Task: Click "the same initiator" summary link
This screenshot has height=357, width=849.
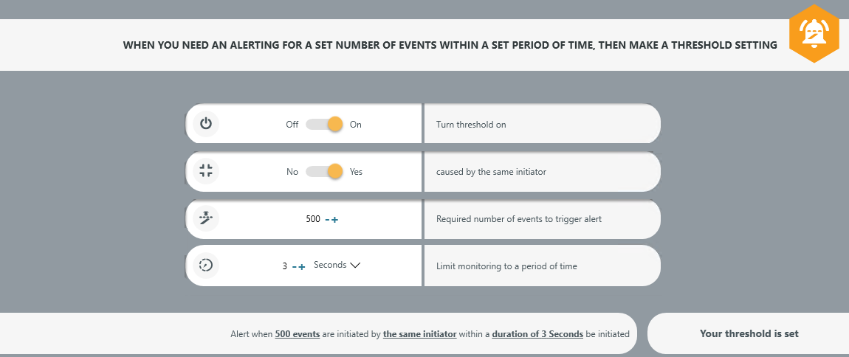Action: coord(419,334)
